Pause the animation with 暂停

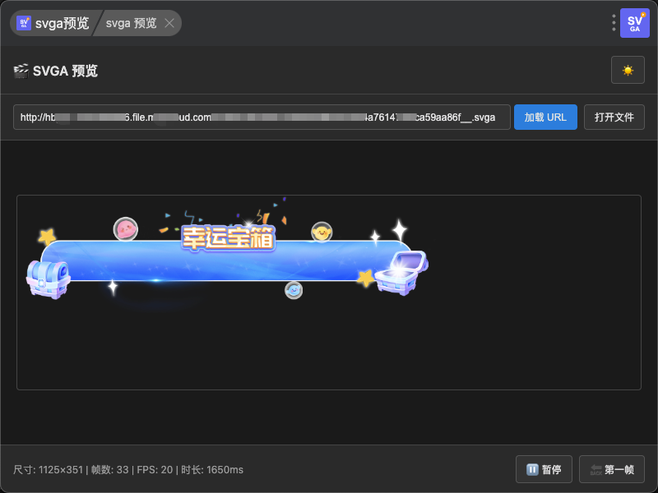tap(544, 470)
